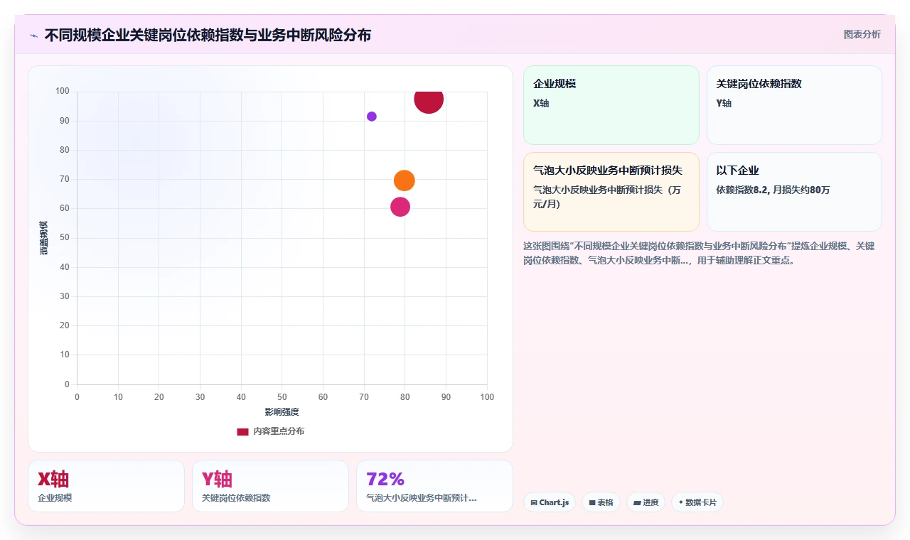This screenshot has width=910, height=540.
Task: Toggle the 内容重点分布 legend swatch
Action: [242, 431]
